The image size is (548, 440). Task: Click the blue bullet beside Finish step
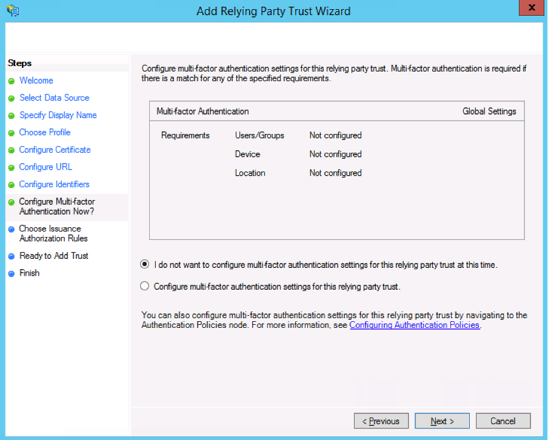pos(12,274)
